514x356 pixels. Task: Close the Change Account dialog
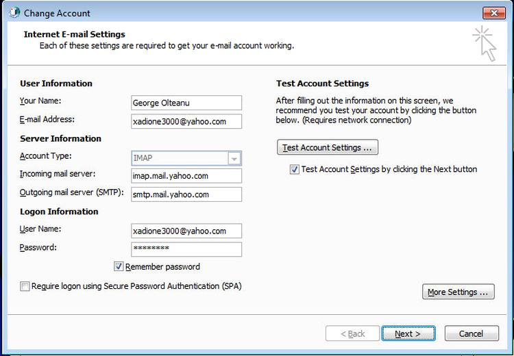click(494, 13)
